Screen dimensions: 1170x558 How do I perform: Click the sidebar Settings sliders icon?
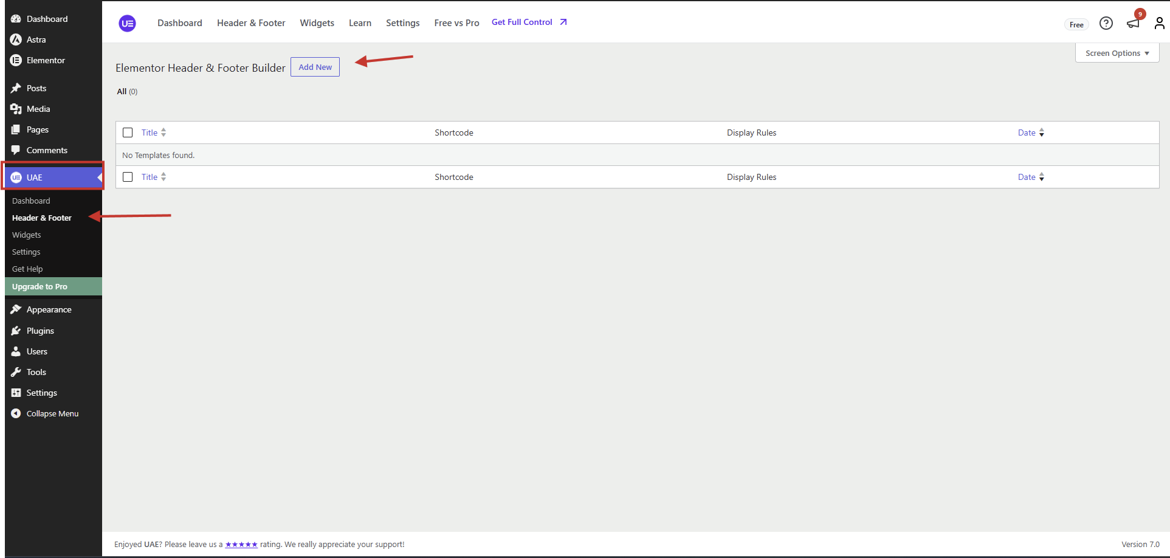pos(16,393)
